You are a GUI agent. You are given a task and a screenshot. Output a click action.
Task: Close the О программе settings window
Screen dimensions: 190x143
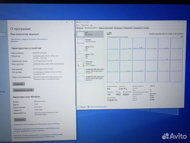72,22
